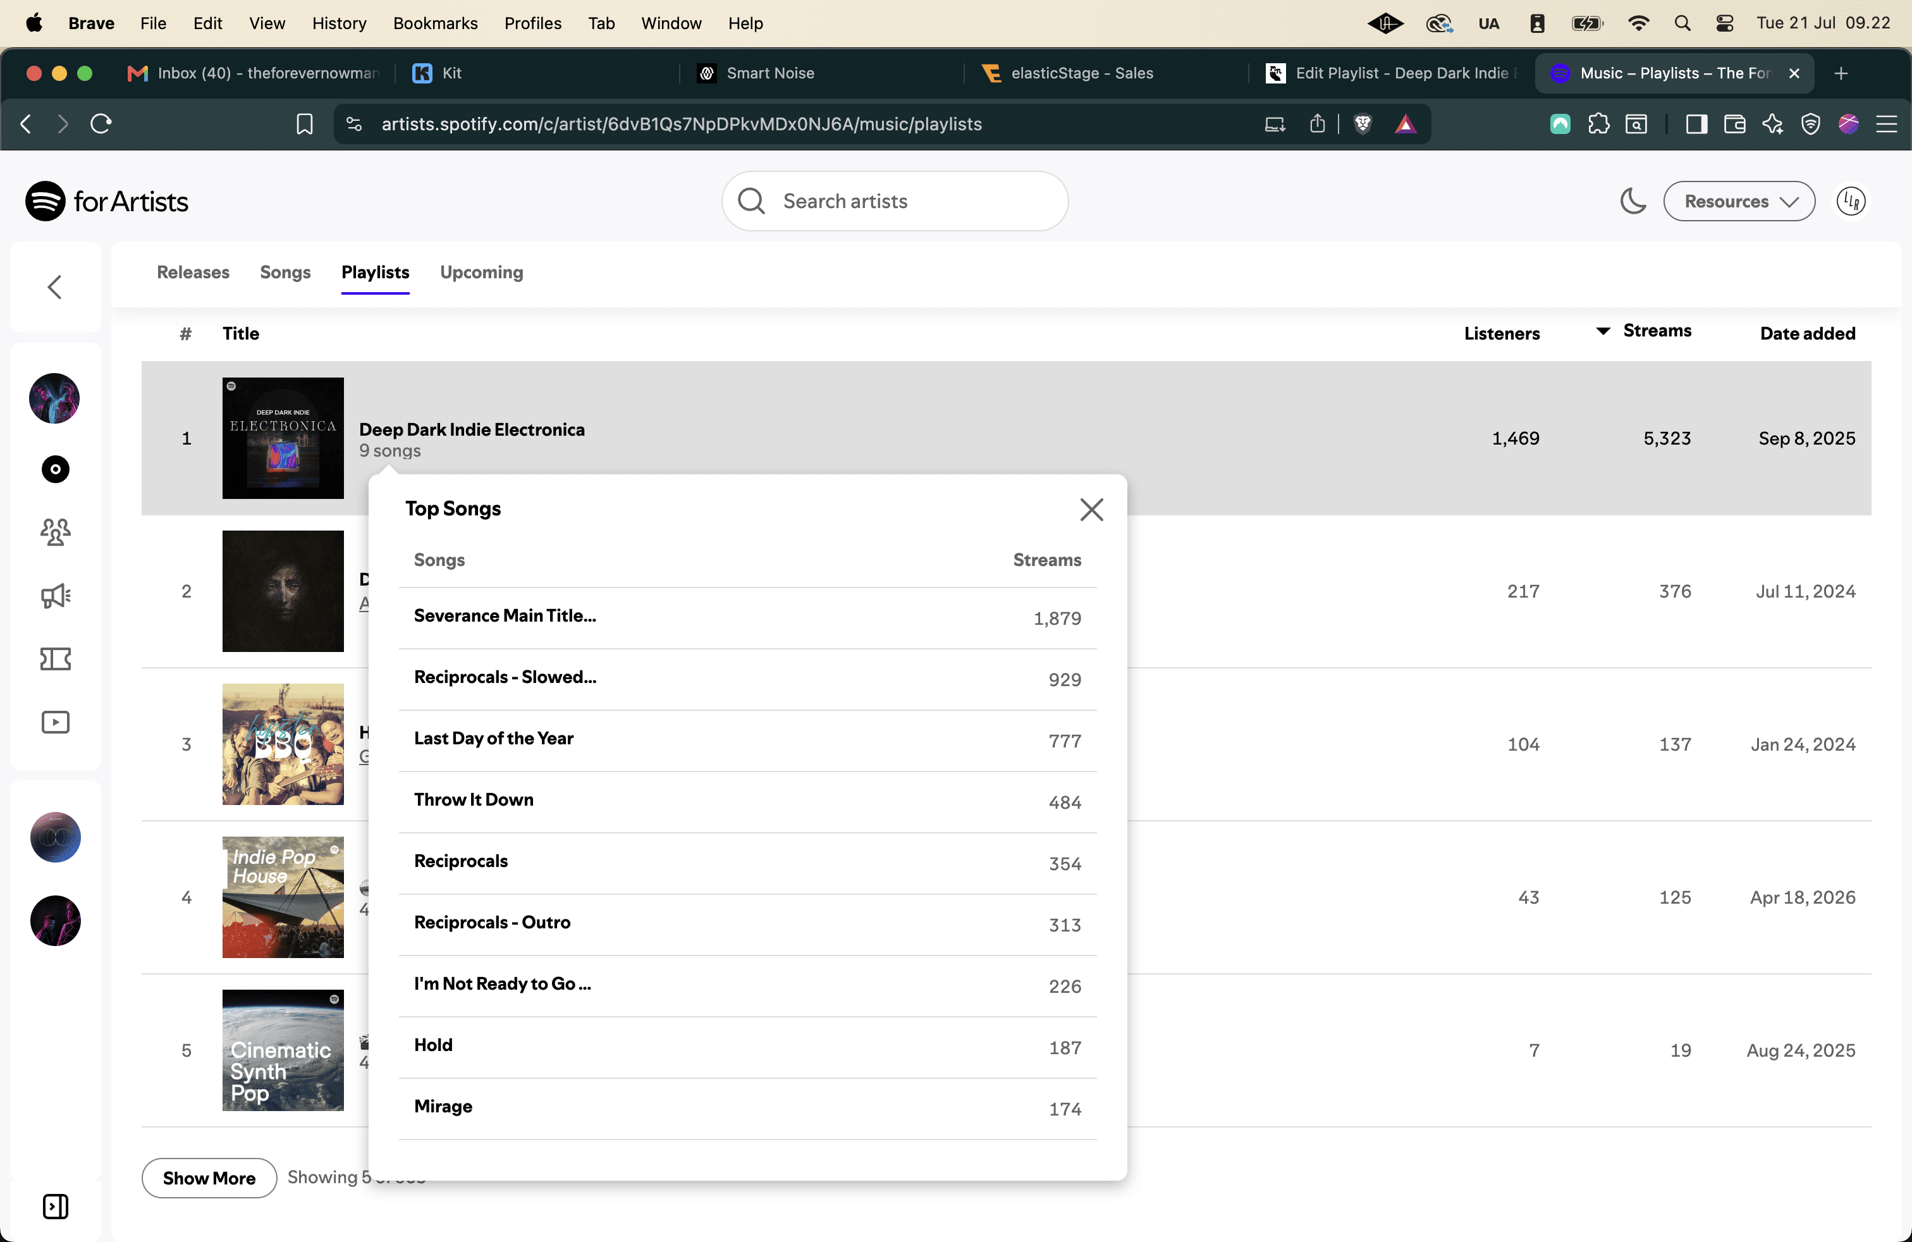Screen dimensions: 1912x1242
Task: Switch to the Upcoming tab
Action: click(481, 273)
